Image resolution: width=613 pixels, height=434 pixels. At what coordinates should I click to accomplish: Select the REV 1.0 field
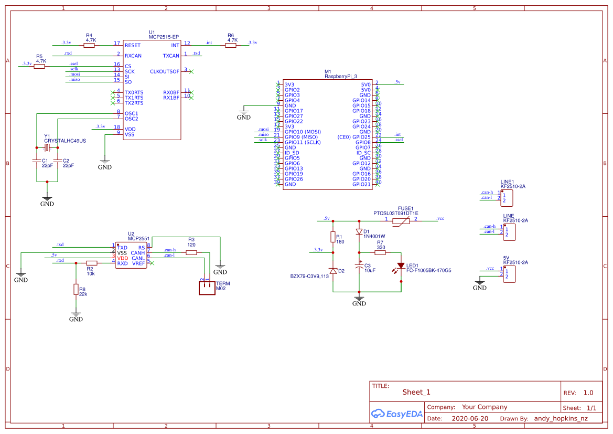coord(580,392)
